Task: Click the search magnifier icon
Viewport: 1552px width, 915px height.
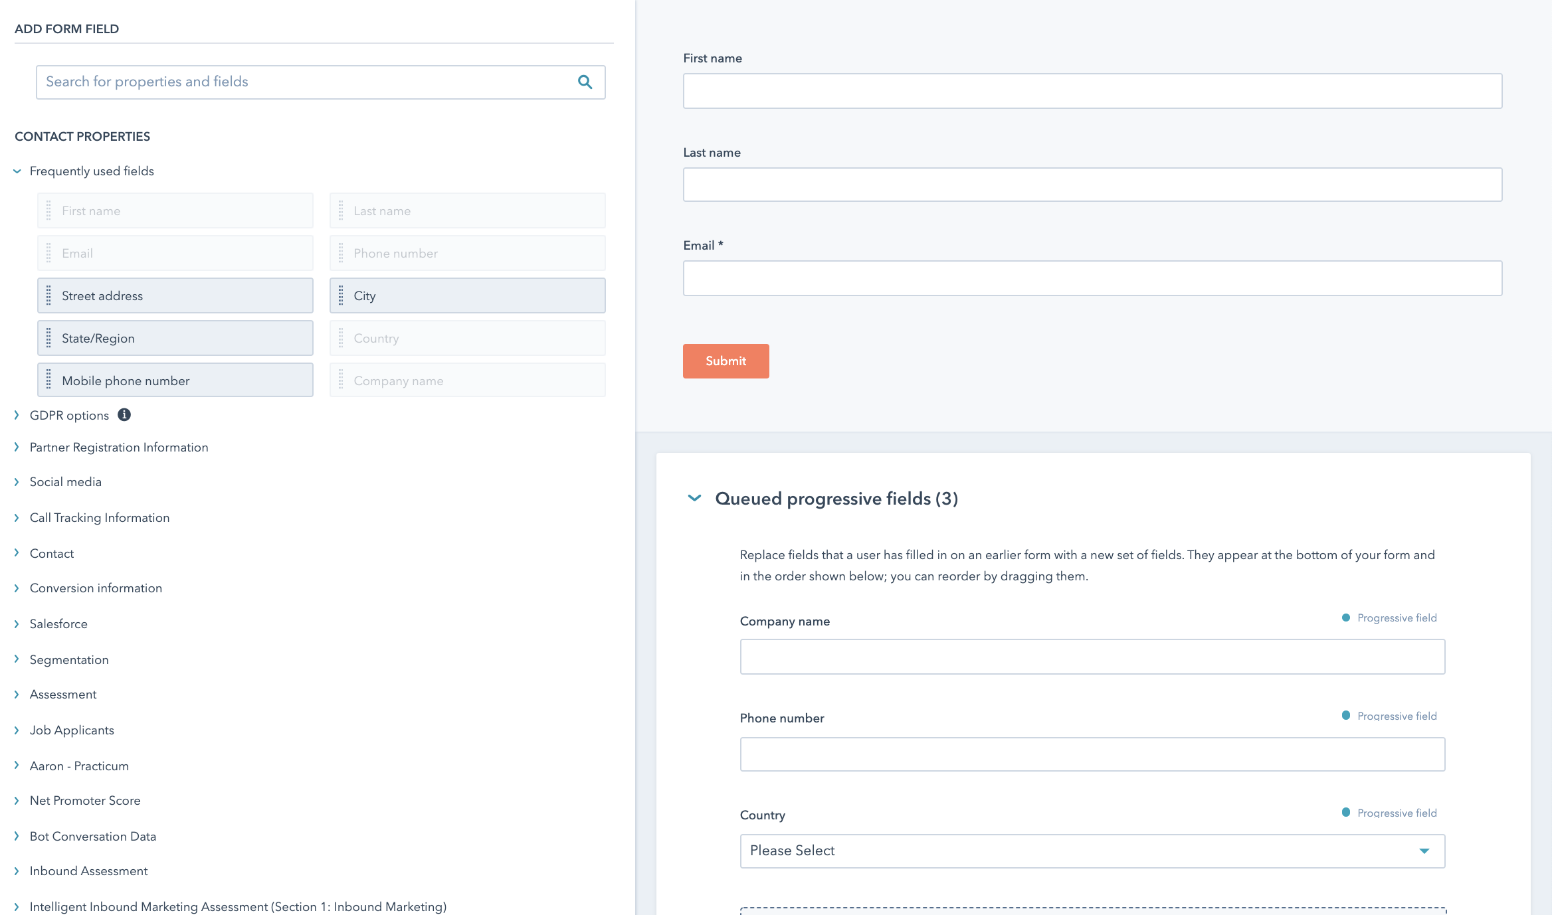Action: pyautogui.click(x=585, y=82)
